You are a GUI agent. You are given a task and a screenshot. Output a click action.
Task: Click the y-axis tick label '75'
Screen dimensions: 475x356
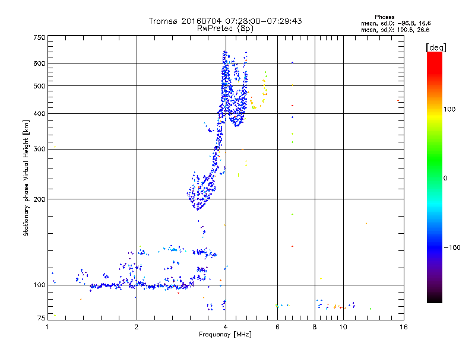42,318
